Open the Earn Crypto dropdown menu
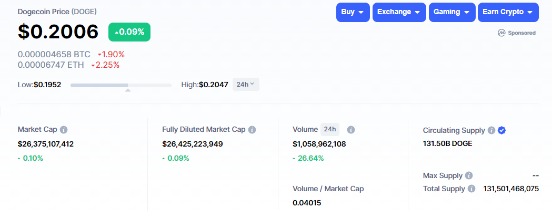This screenshot has height=218, width=552. tap(508, 12)
